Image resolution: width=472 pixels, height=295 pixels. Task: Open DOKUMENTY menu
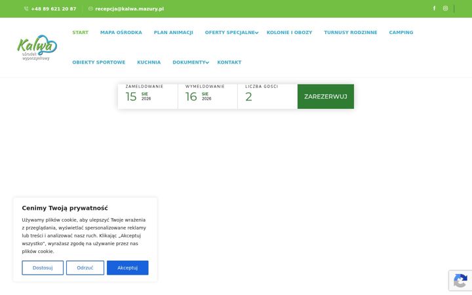click(x=189, y=62)
